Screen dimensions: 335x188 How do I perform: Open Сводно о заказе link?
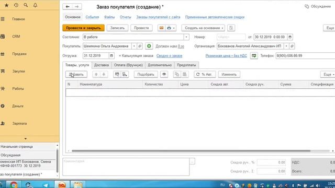169,56
